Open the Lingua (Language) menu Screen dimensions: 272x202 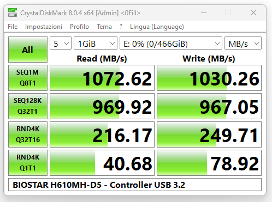coord(157,27)
